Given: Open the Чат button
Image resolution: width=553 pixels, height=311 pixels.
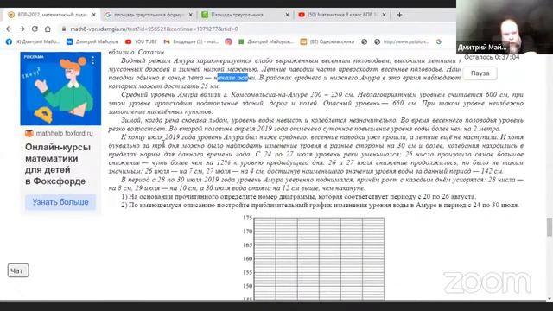Looking at the screenshot, I should coord(18,270).
